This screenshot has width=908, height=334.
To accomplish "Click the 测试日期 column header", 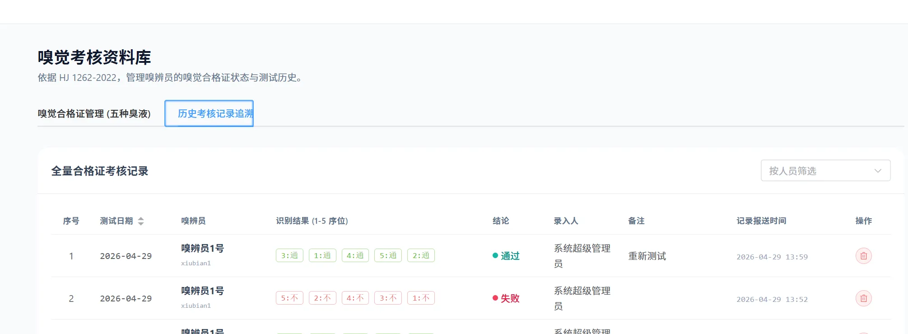I will [116, 221].
